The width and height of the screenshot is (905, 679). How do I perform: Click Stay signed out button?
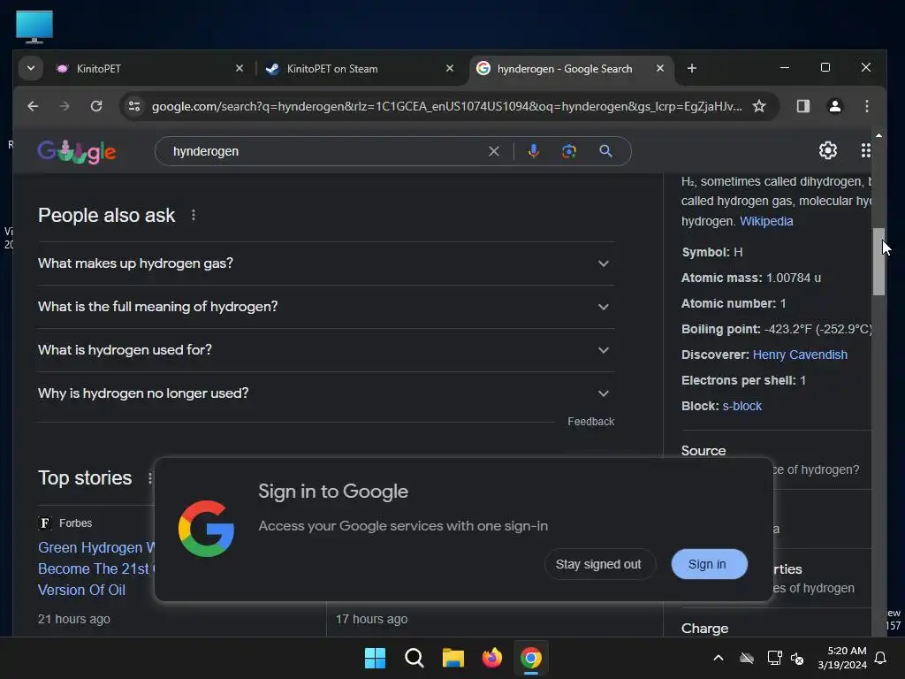click(598, 564)
